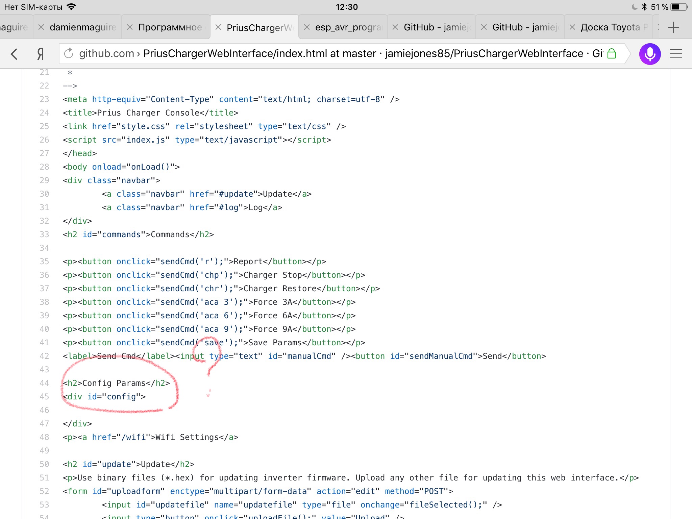692x519 pixels.
Task: Switch to the Программное tab
Action: tap(170, 27)
